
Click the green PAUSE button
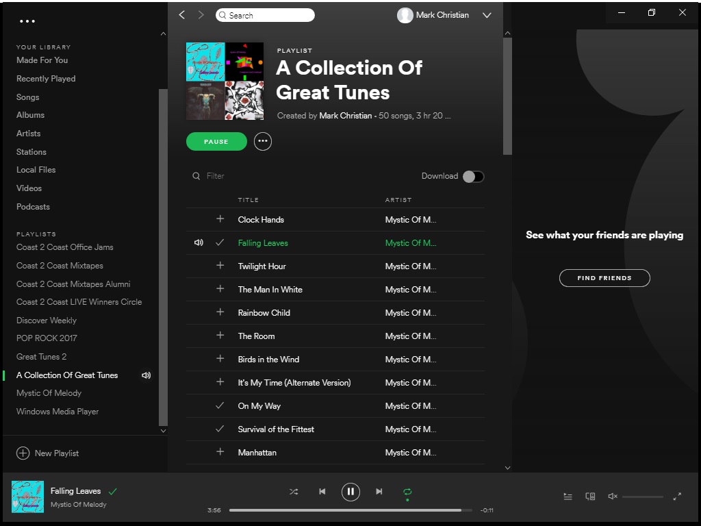[216, 141]
